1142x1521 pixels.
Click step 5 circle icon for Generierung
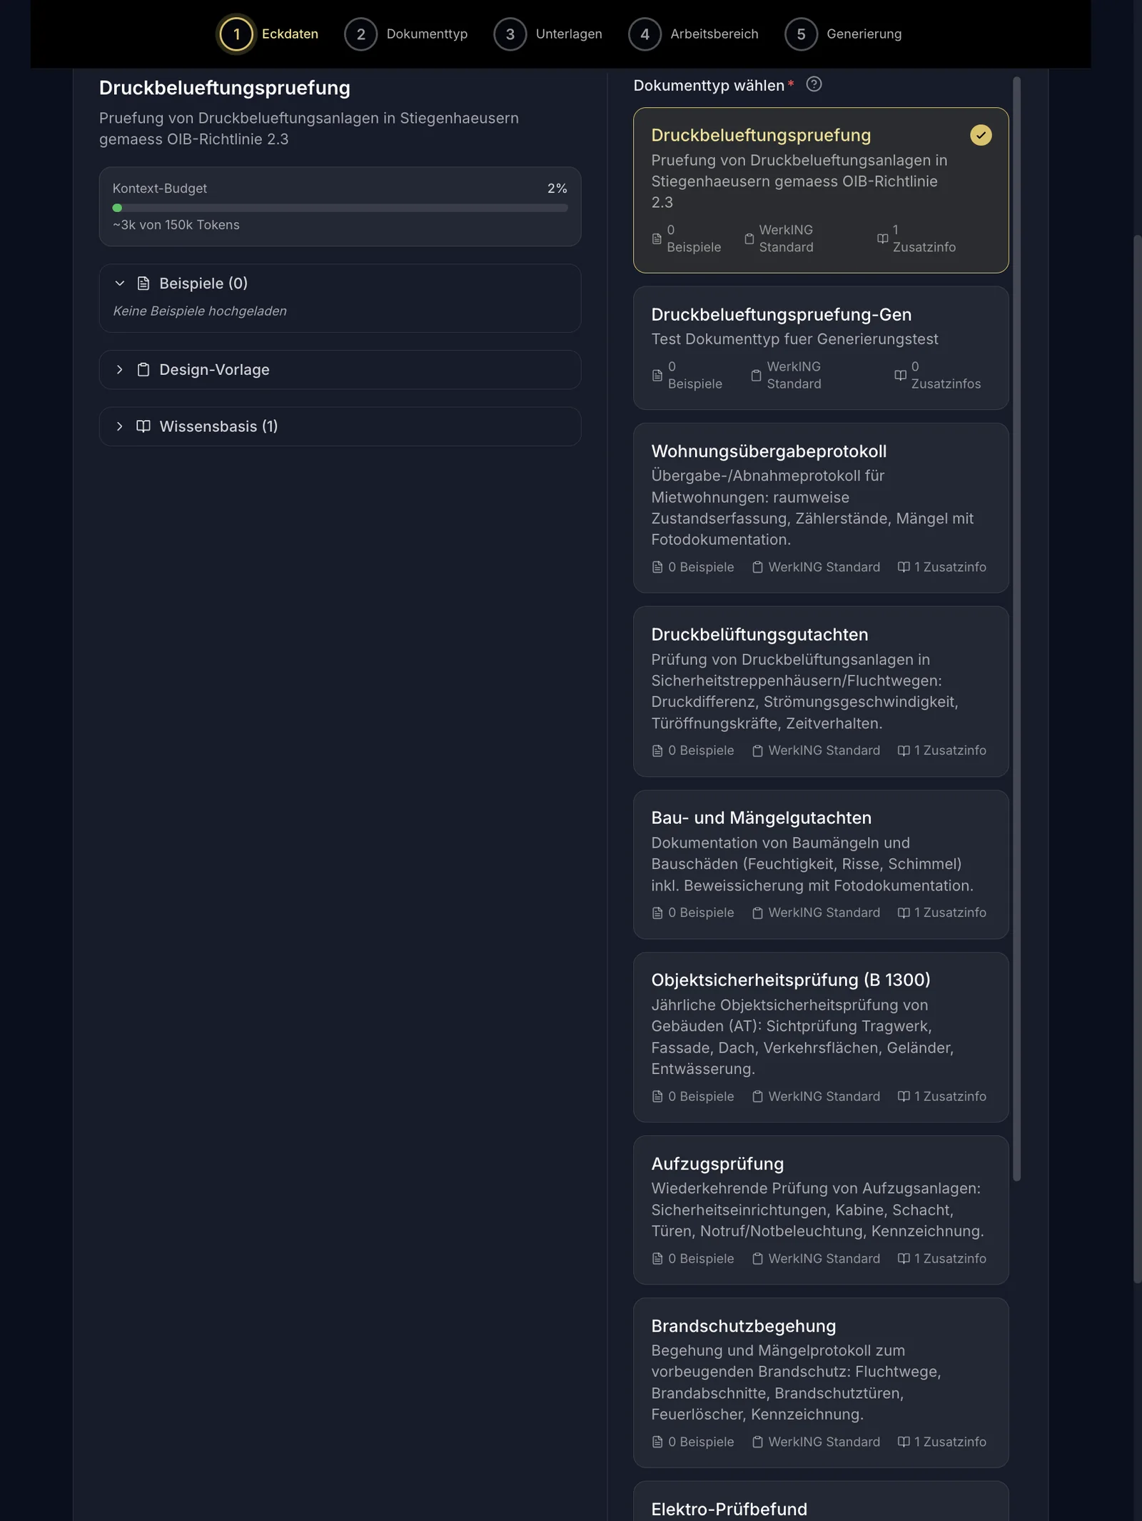coord(801,34)
